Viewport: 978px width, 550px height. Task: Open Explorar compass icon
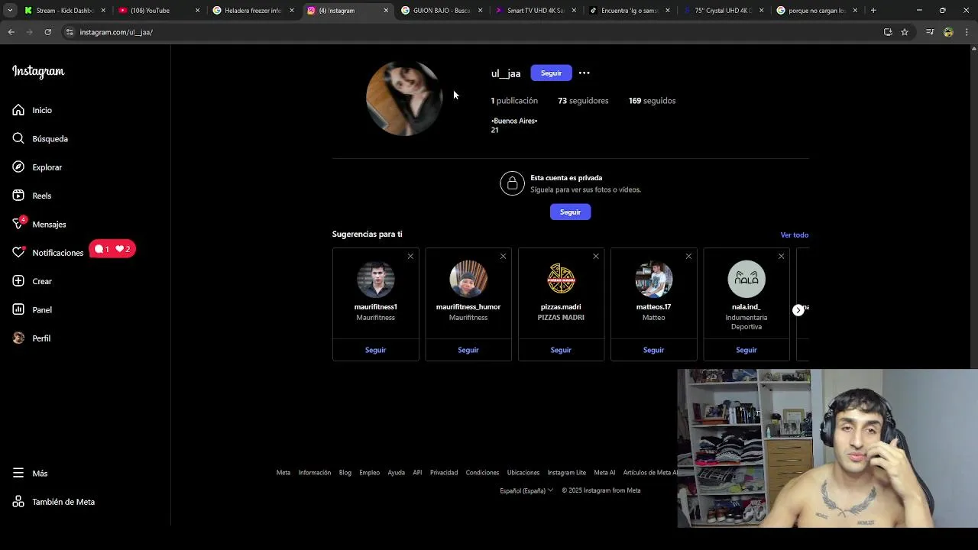(18, 167)
